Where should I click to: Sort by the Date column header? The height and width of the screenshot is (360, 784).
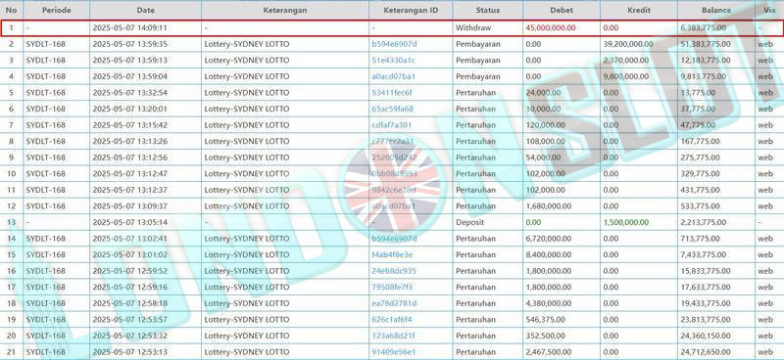tap(145, 10)
